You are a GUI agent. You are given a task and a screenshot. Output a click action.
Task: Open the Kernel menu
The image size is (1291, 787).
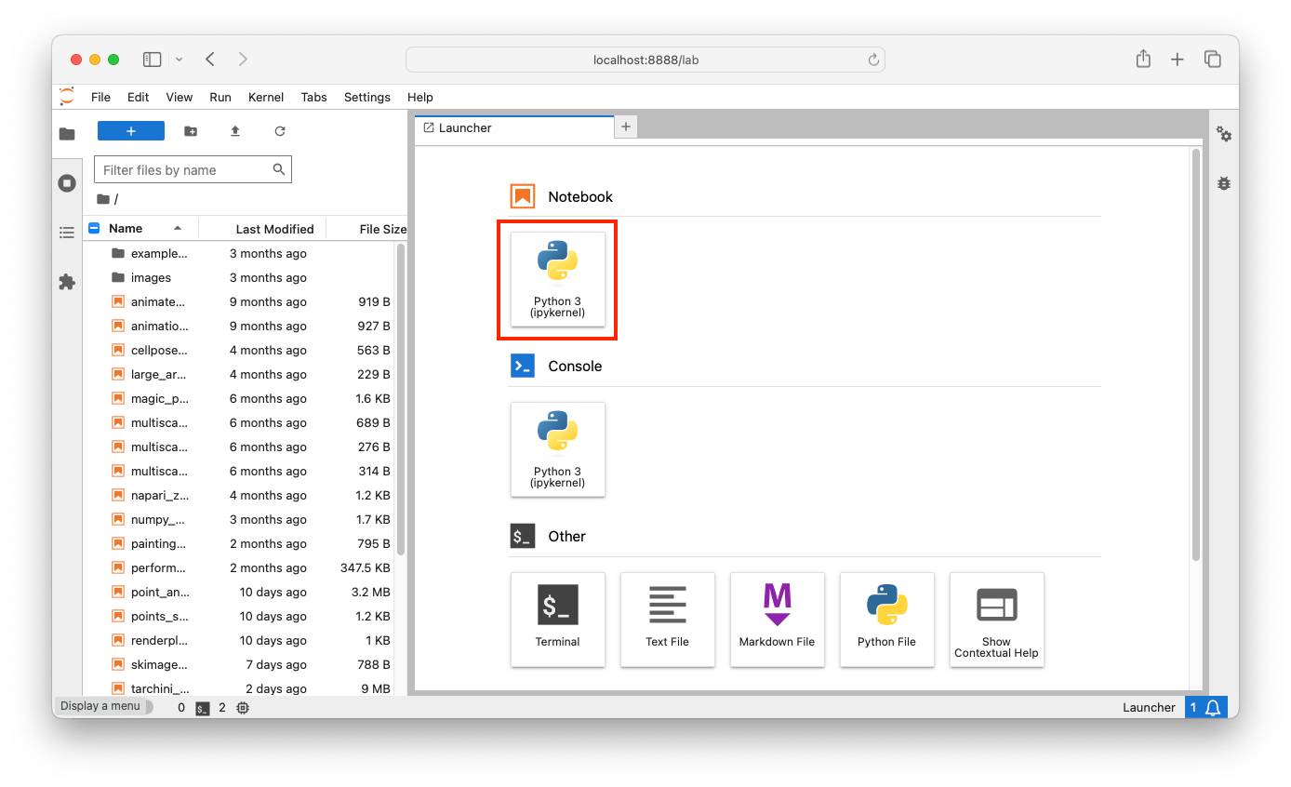click(x=265, y=97)
